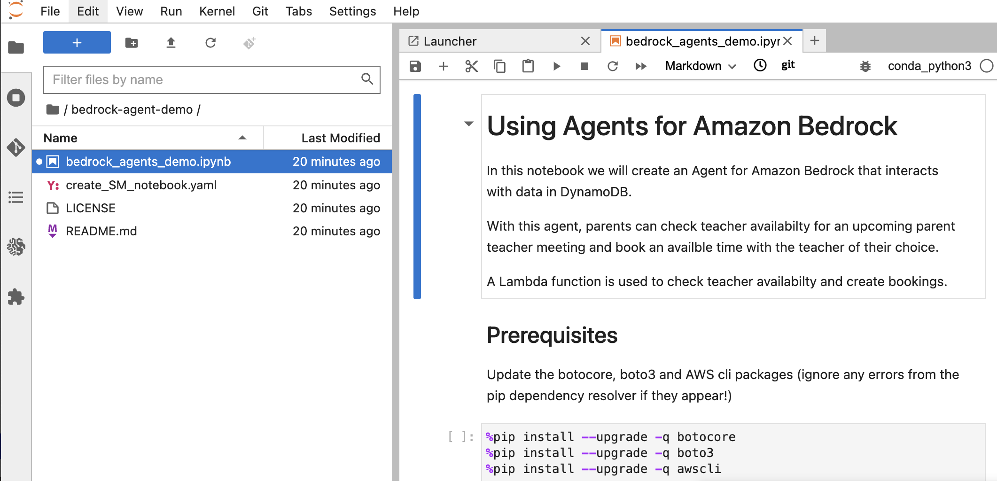
Task: Open the Kernel menu
Action: 217,11
